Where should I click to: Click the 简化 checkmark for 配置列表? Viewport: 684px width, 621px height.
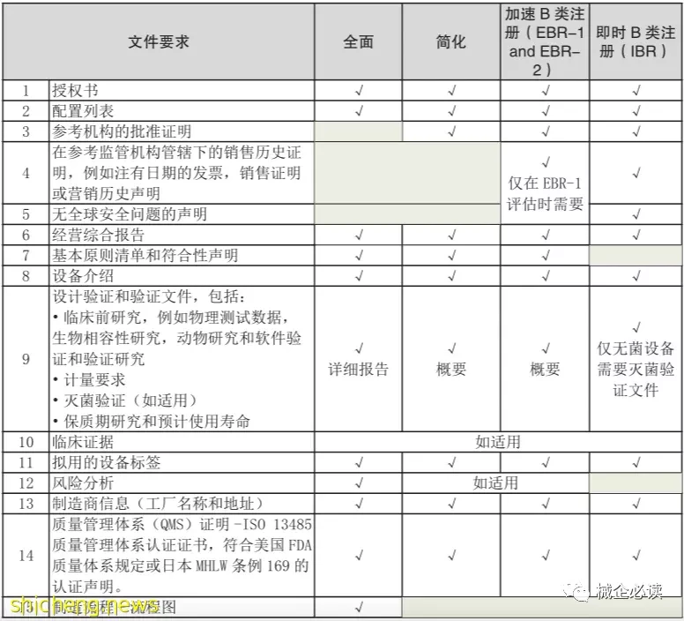452,111
